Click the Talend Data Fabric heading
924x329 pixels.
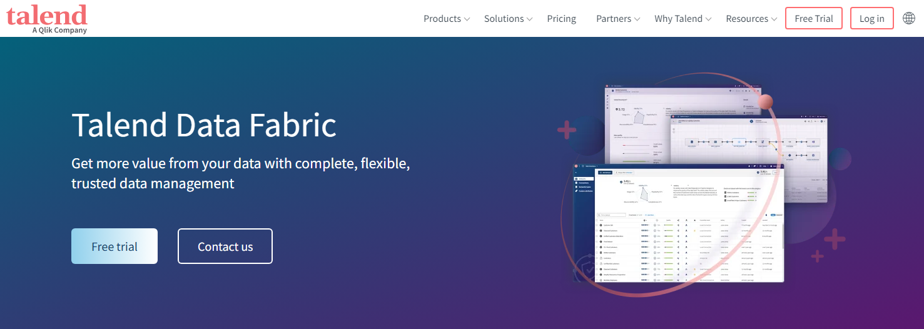point(204,124)
